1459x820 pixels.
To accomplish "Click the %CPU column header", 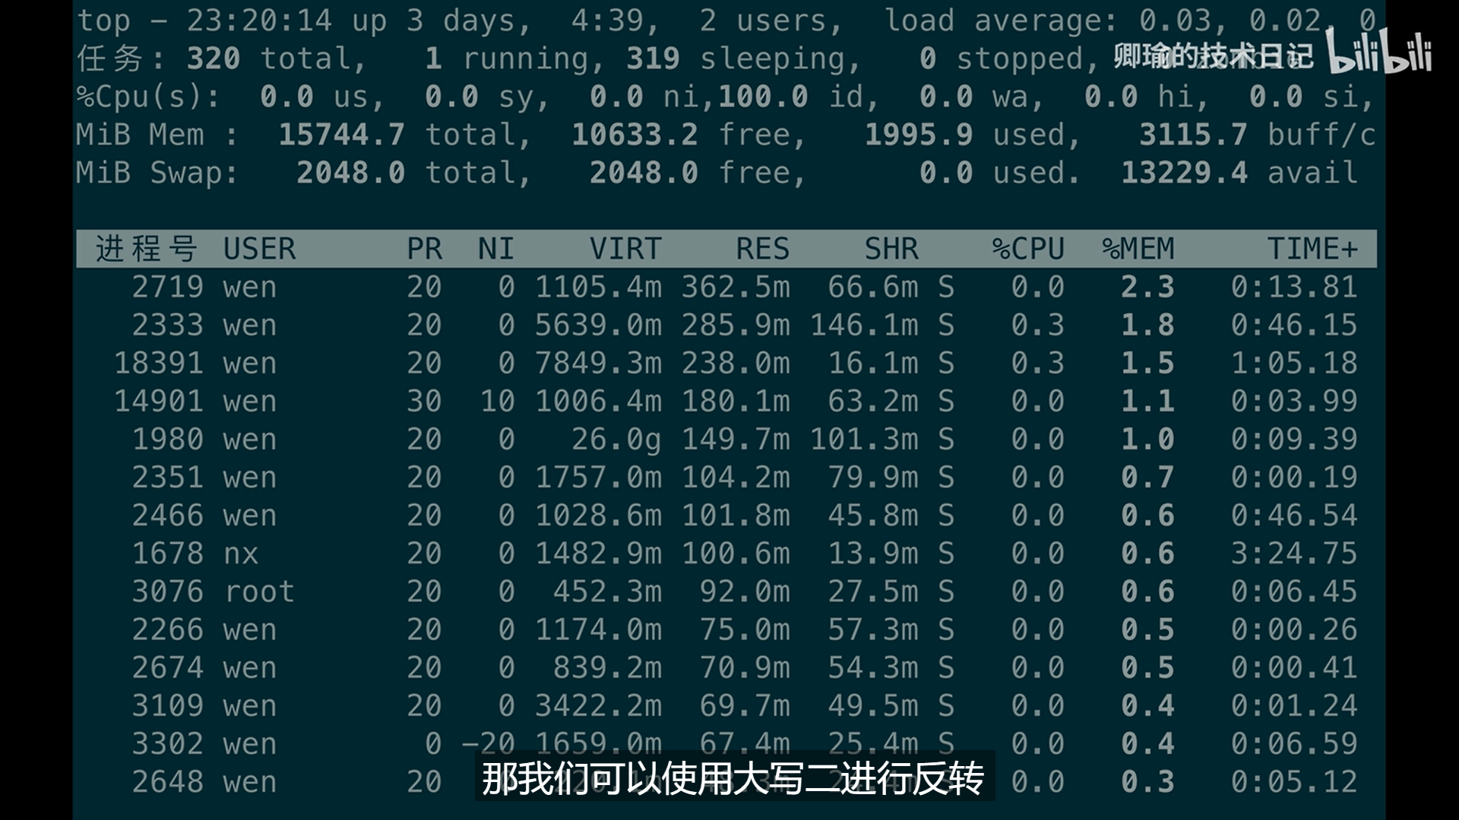I will click(1027, 249).
